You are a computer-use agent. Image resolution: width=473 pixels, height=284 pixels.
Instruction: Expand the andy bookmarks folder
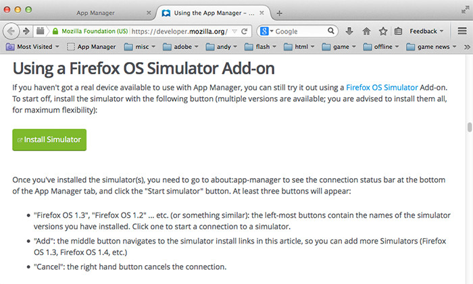click(x=222, y=47)
